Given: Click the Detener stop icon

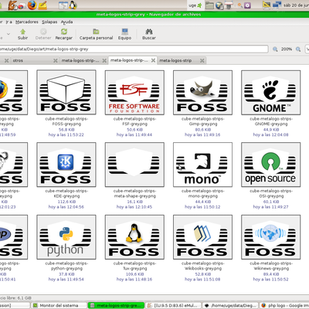Looking at the screenshot, I should pyautogui.click(x=43, y=32).
